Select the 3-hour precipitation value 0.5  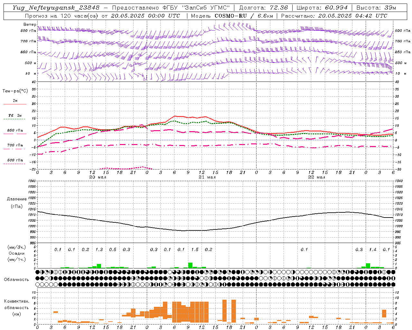click(x=113, y=250)
